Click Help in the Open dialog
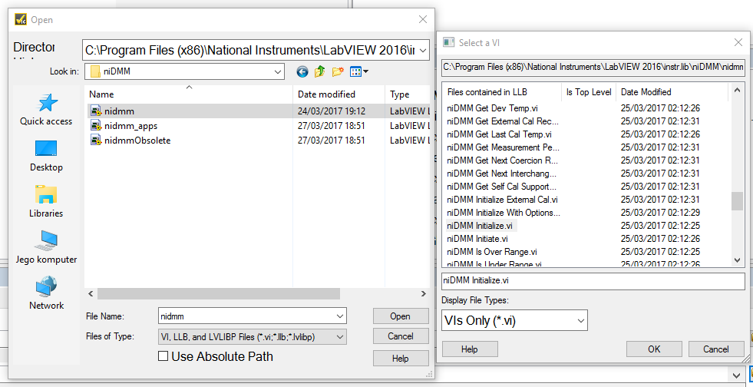Viewport: 753px width, 387px height. point(401,358)
